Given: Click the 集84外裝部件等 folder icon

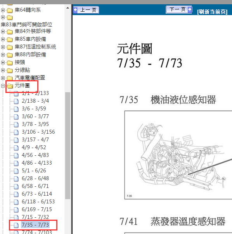Looking at the screenshot, I should (10, 32).
